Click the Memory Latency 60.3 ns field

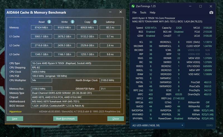(x=110, y=28)
